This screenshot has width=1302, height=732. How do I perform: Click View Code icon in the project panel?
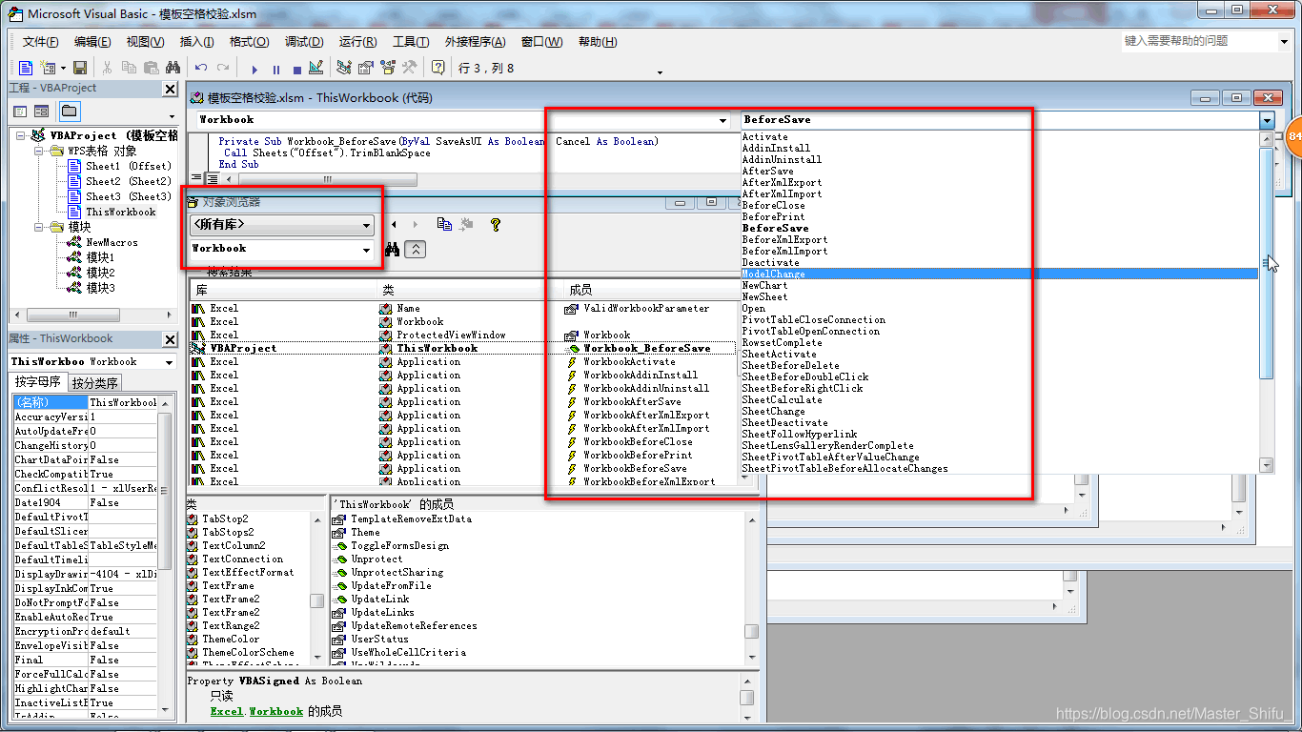click(x=21, y=112)
